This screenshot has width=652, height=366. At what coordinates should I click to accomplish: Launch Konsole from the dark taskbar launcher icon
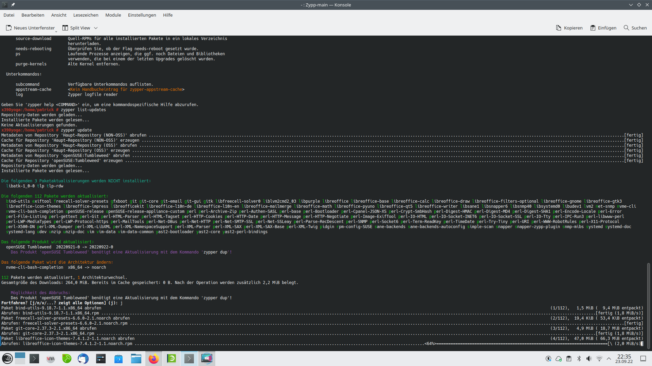coord(34,359)
